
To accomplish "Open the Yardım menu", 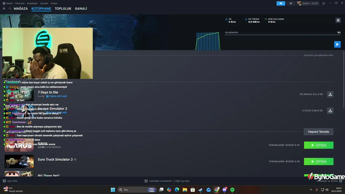I will tap(54, 3).
